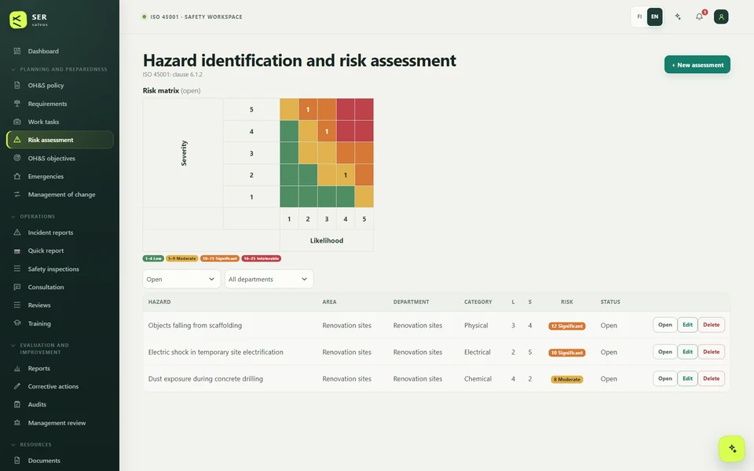Click the Chemical category cell
This screenshot has height=471, width=754.
pos(478,378)
